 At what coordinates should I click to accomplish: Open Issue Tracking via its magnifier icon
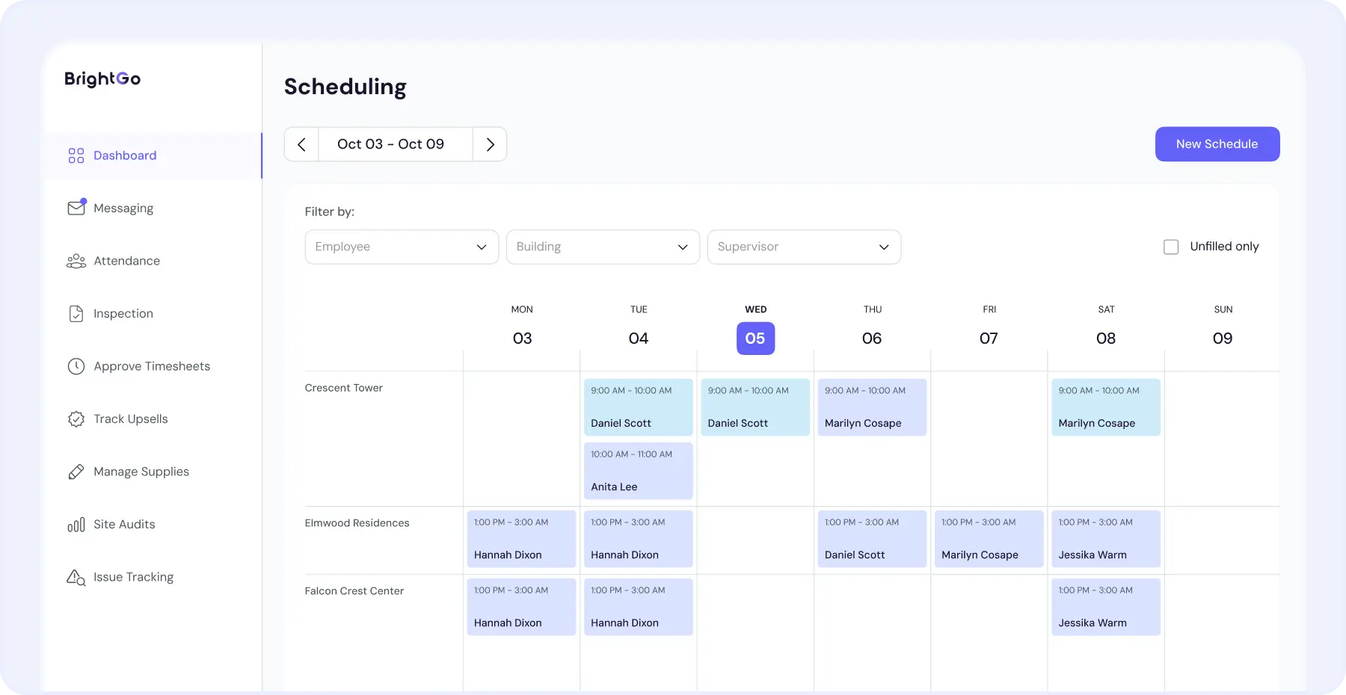pyautogui.click(x=76, y=577)
